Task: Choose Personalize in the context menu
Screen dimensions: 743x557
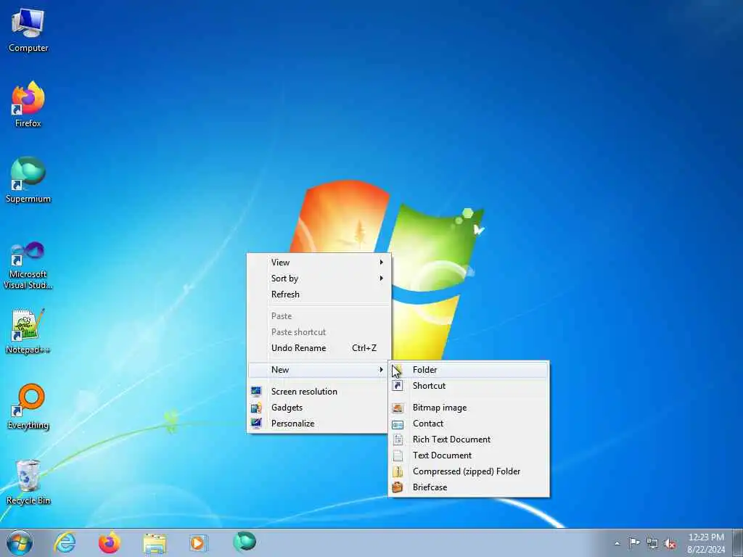Action: click(319, 424)
